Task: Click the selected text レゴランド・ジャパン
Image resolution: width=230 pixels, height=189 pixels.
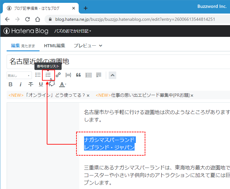Action: pos(109,147)
